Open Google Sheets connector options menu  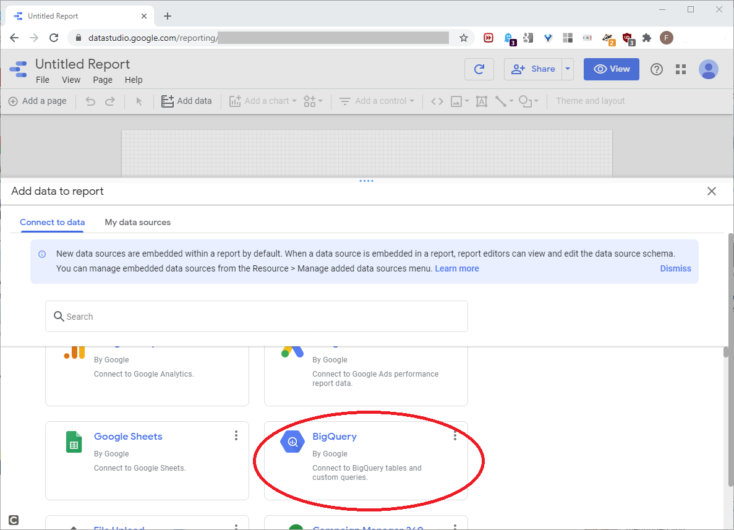click(x=236, y=436)
